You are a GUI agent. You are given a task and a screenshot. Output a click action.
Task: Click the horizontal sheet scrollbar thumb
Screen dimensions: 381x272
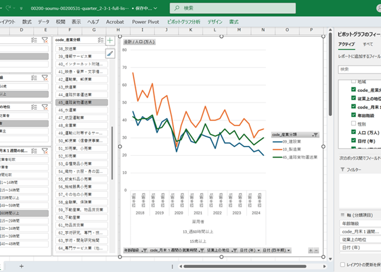245,266
